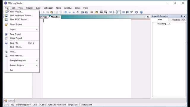Image resolution: width=190 pixels, height=107 pixels.
Task: Click Target : C64 in status bar
Action: [x=73, y=105]
